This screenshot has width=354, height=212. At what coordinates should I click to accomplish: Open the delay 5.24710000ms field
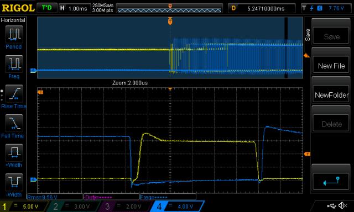point(262,8)
